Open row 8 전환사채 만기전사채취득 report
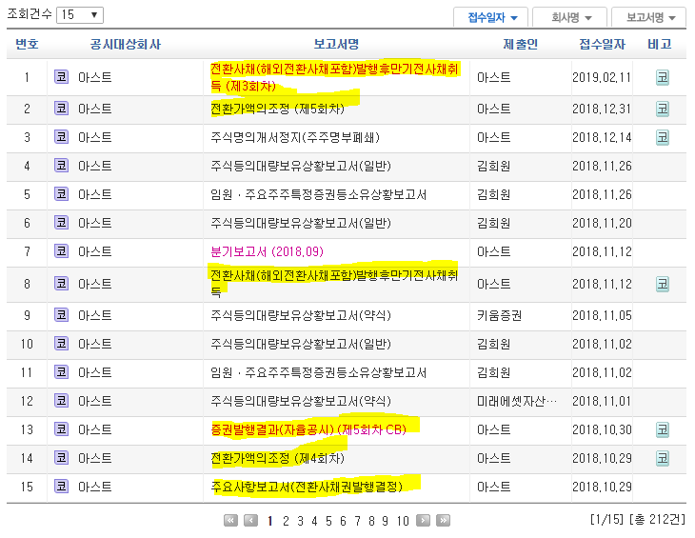The height and width of the screenshot is (538, 695). pos(334,284)
